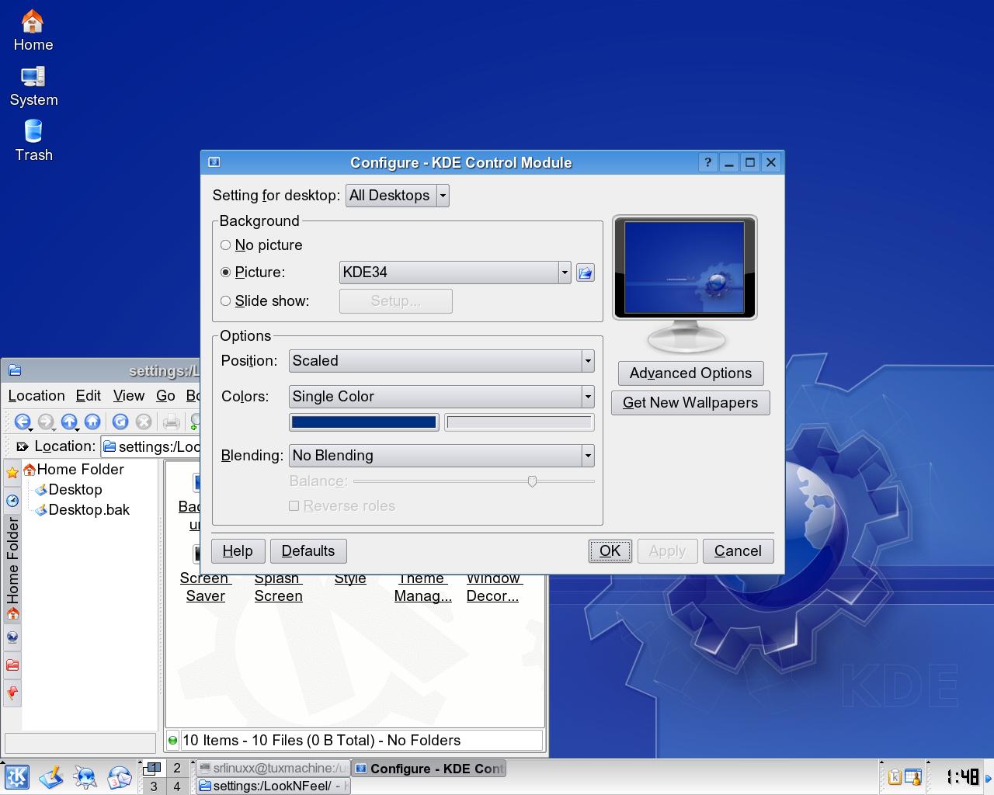Switch to settings:/LookNFeel taskbar entry
This screenshot has width=994, height=795.
273,786
